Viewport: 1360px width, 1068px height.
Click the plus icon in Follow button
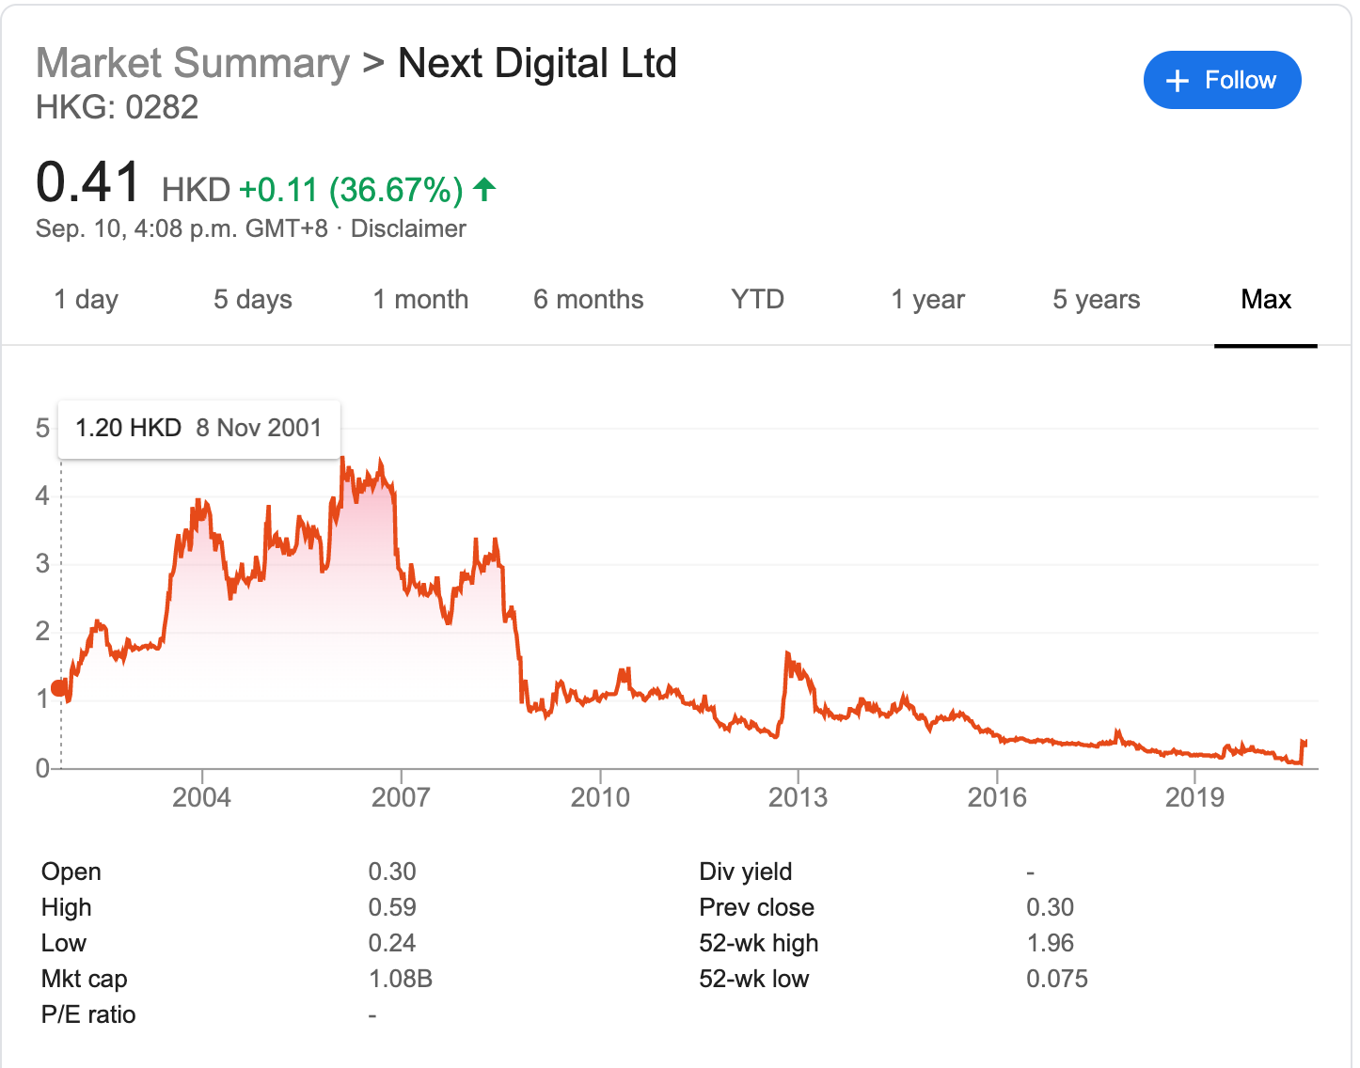(x=1177, y=81)
